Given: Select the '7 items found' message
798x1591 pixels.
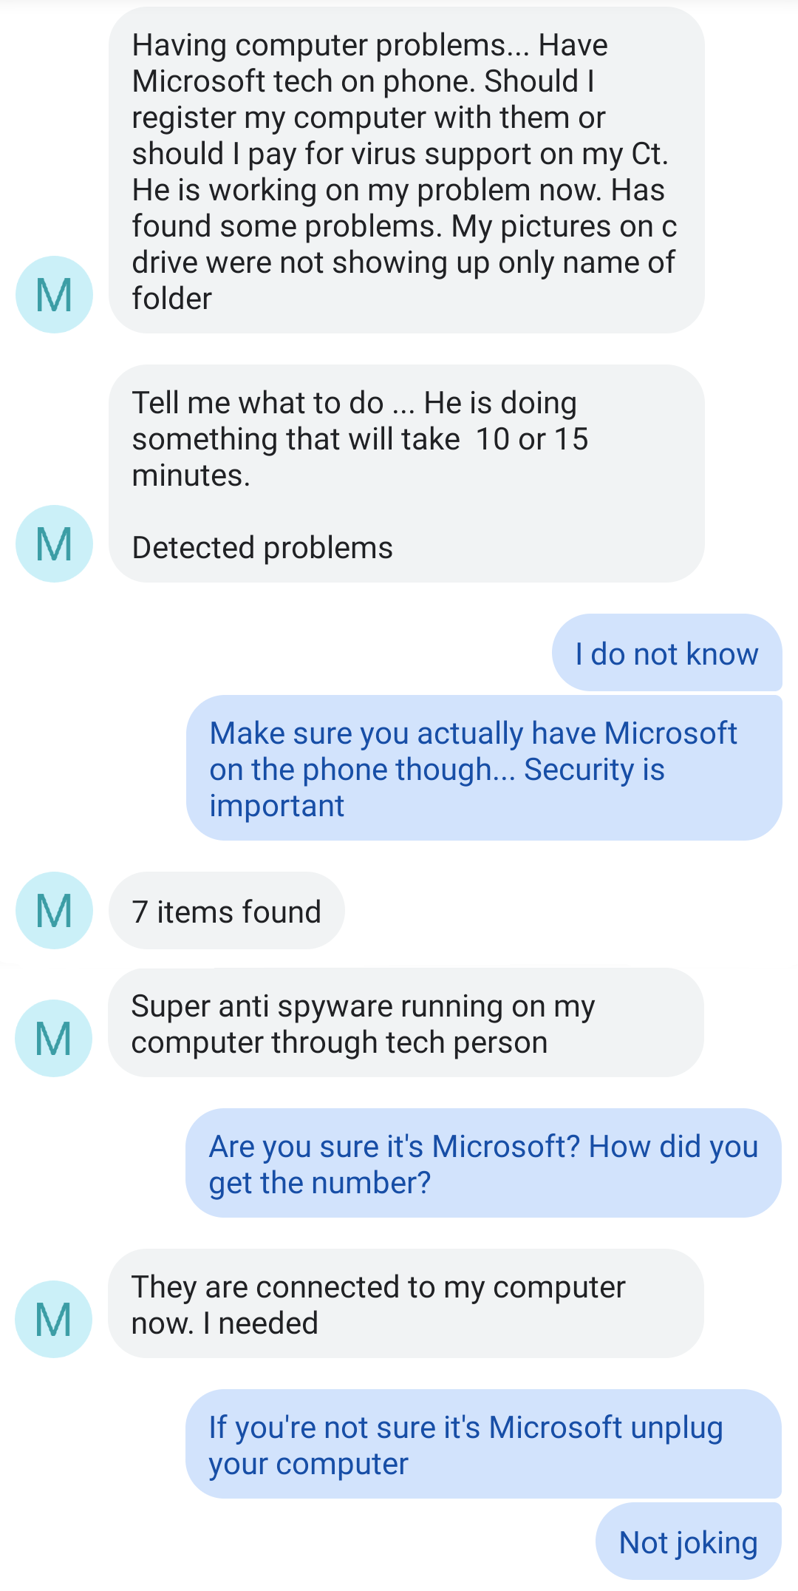Looking at the screenshot, I should click(x=225, y=911).
